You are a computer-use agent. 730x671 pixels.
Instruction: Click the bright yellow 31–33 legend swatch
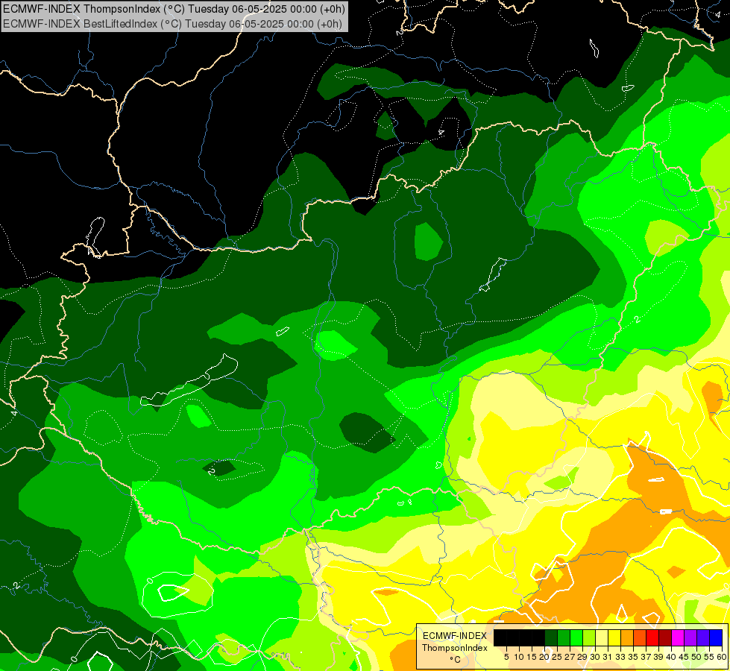click(614, 637)
